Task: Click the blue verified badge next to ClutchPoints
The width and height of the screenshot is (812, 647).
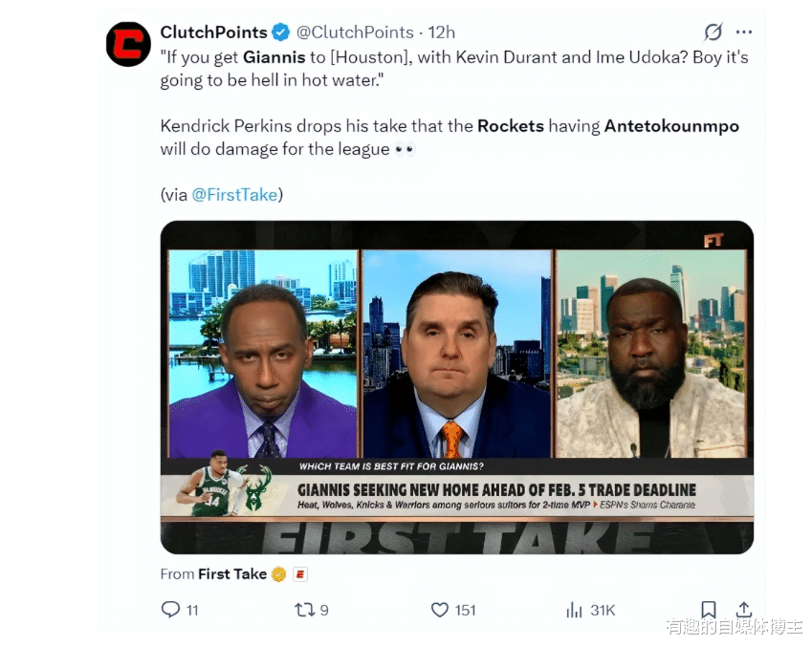Action: [x=281, y=32]
